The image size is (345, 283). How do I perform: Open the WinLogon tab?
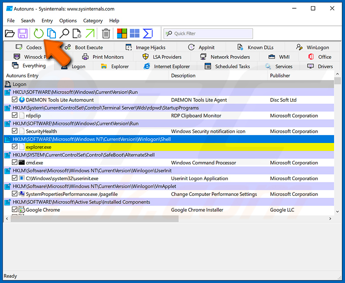click(x=312, y=47)
